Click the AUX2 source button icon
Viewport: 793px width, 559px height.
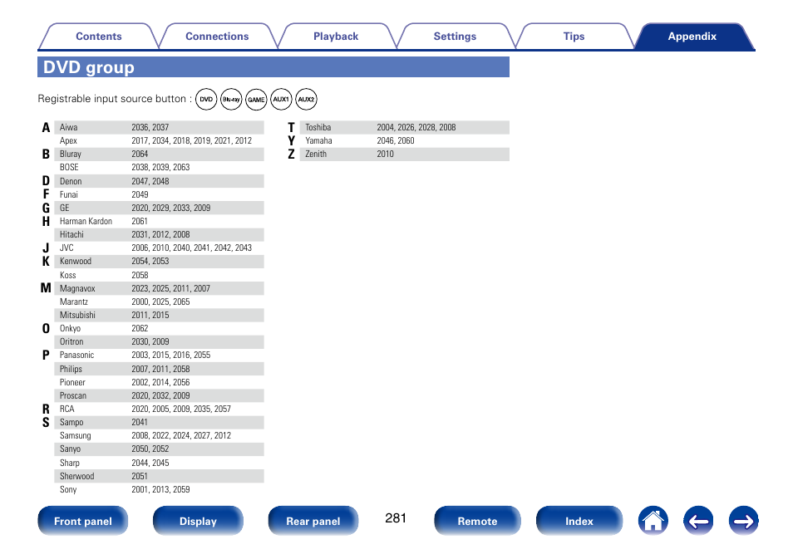306,99
